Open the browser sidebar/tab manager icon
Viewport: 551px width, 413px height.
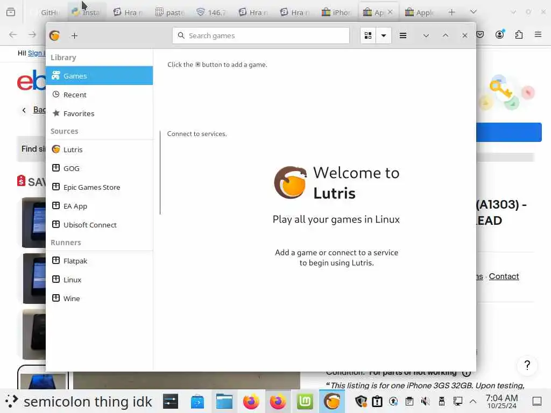[x=11, y=12]
